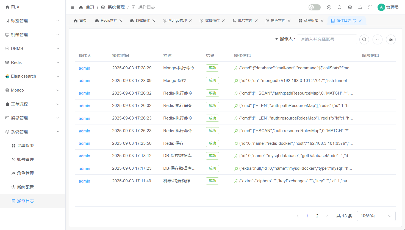Open the 10条/页 page size dropdown
The image size is (405, 230).
tap(376, 216)
